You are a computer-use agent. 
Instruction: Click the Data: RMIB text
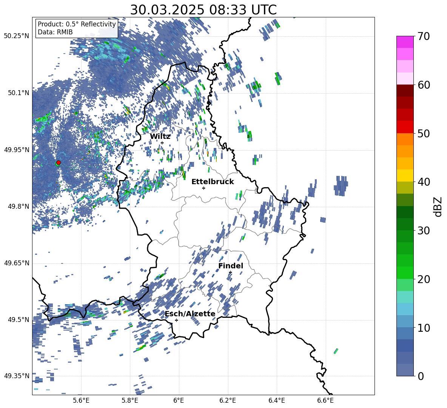pyautogui.click(x=55, y=32)
